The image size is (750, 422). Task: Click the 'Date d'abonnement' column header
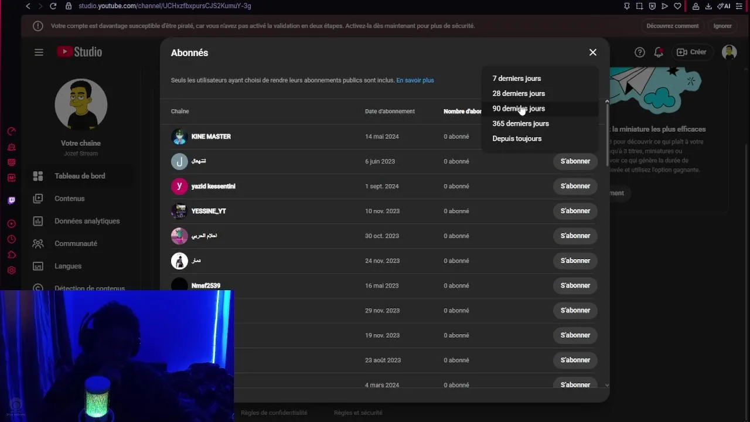390,111
